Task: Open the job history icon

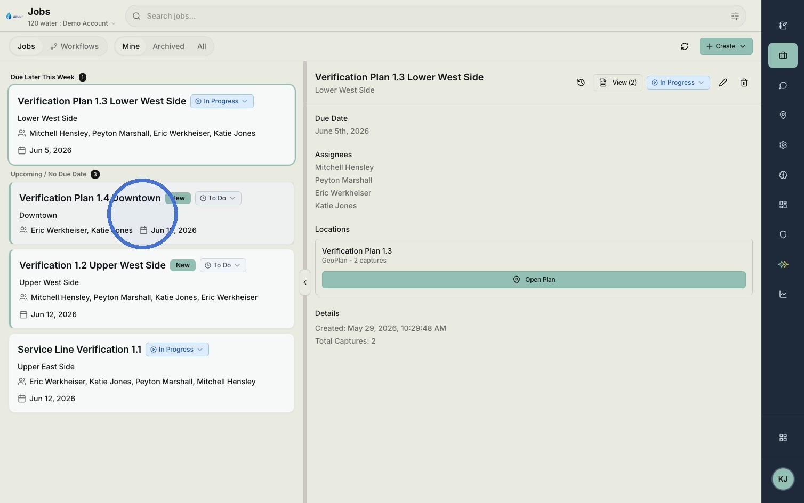Action: (581, 83)
